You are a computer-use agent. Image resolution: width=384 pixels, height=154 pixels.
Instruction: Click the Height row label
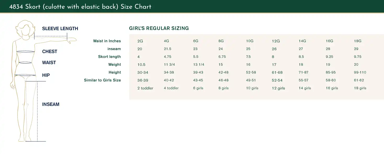point(115,72)
